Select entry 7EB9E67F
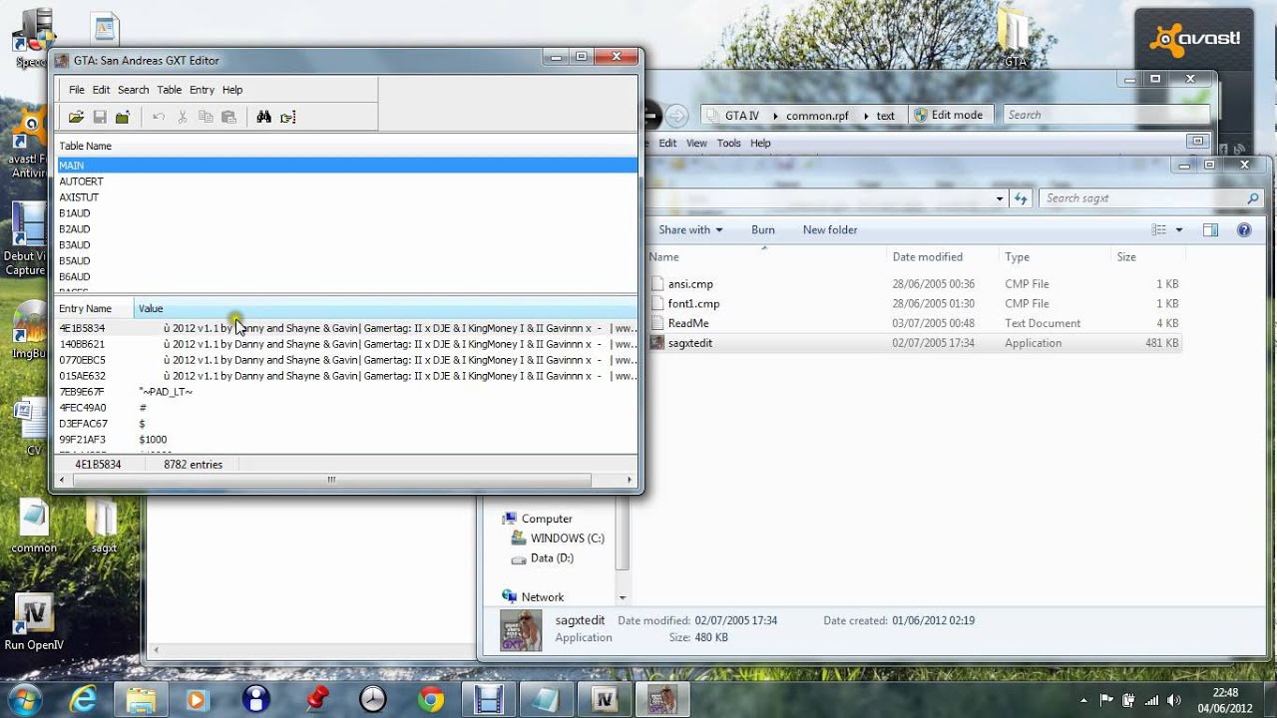Screen dimensions: 1277x718 tap(346, 392)
